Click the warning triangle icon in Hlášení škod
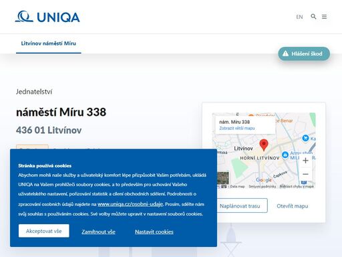This screenshot has height=257, width=342. pyautogui.click(x=285, y=54)
